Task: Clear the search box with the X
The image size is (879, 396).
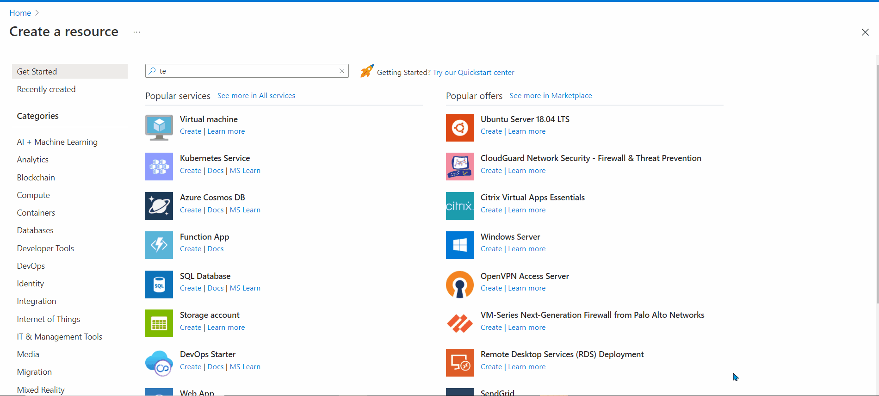Action: 342,71
